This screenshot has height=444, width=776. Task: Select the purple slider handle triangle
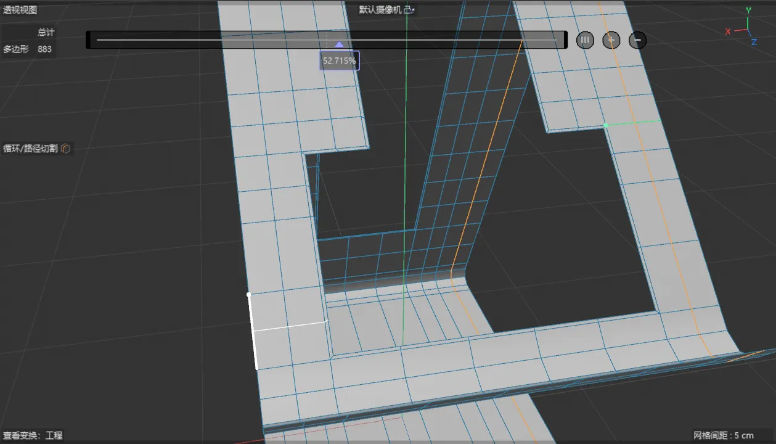[339, 44]
